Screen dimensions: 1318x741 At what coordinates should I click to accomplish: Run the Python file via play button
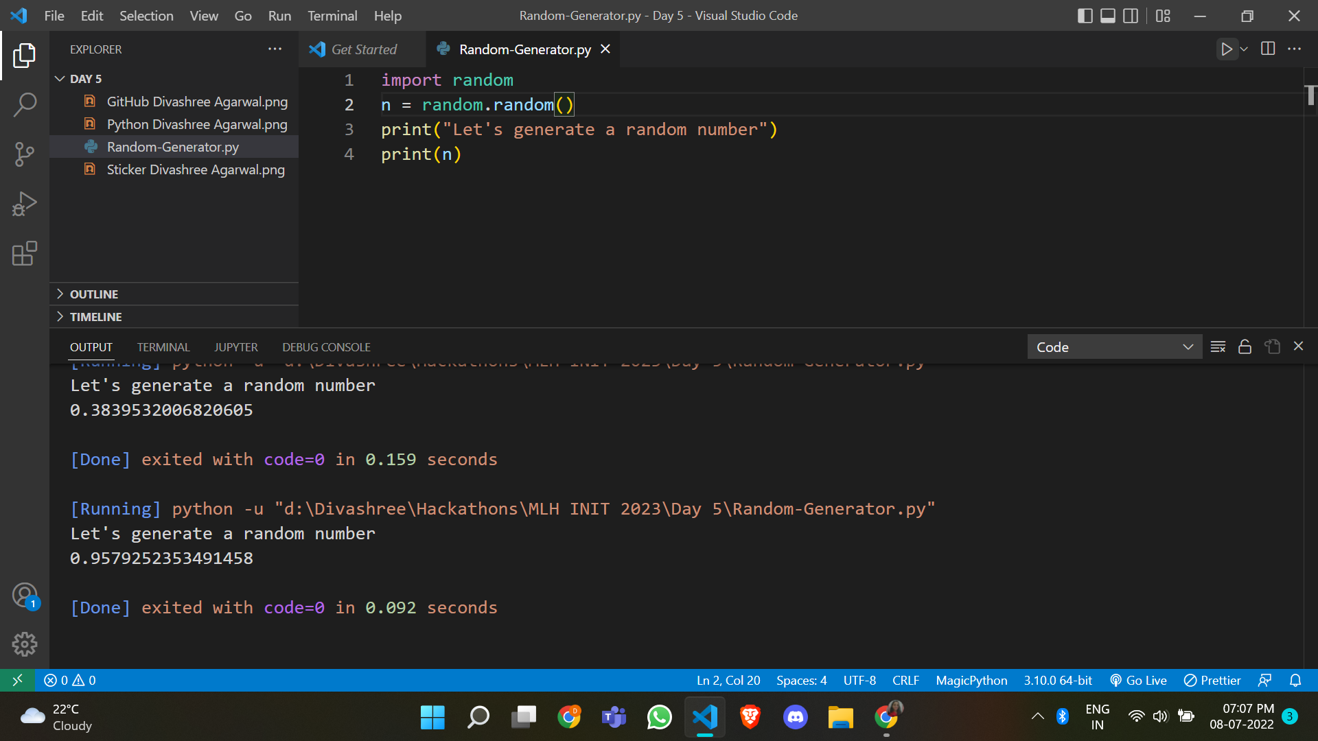(x=1227, y=49)
